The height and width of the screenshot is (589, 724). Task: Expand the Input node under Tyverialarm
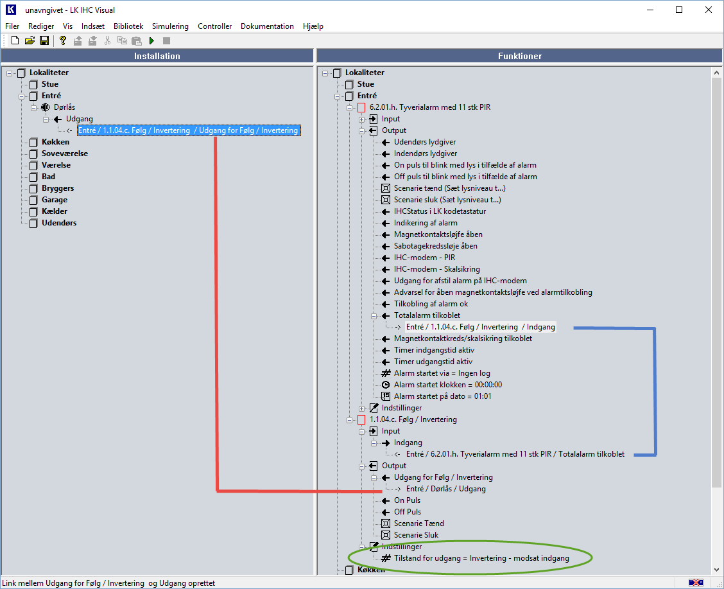coord(362,119)
